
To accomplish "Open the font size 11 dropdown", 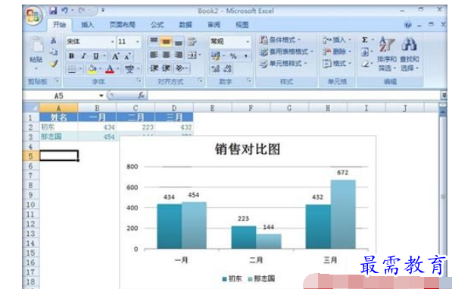I will 138,42.
